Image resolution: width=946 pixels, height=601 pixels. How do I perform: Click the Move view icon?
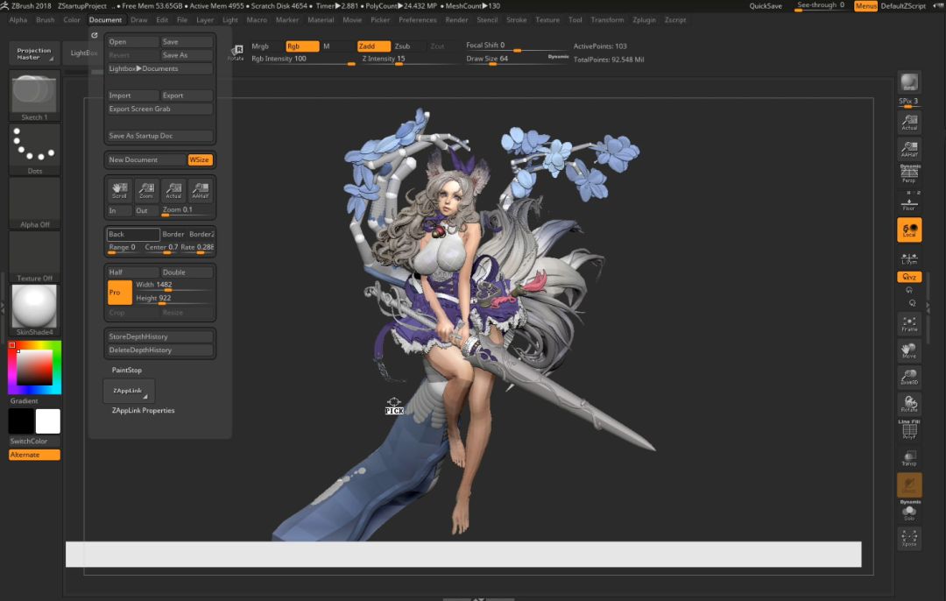909,350
